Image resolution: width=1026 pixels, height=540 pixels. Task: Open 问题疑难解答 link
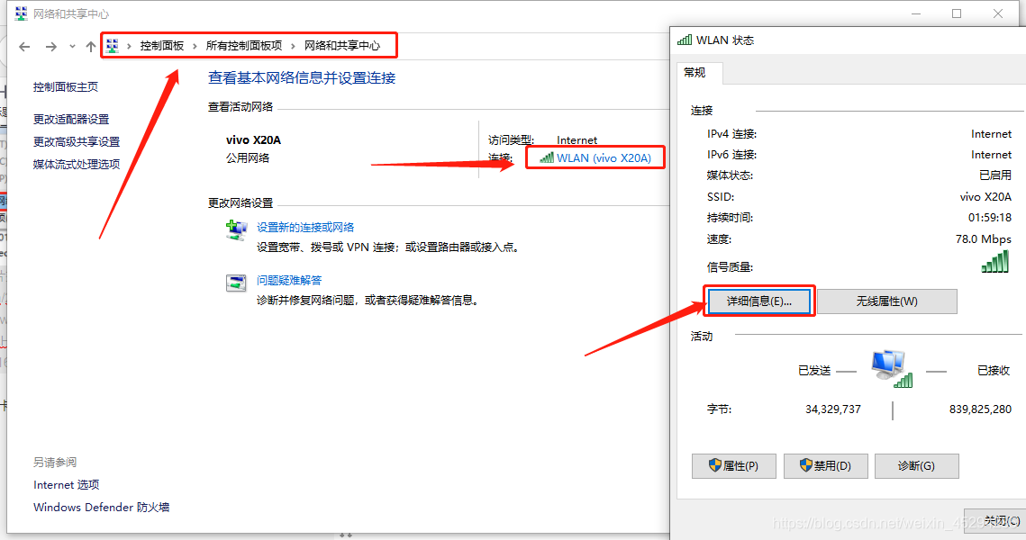pyautogui.click(x=289, y=281)
